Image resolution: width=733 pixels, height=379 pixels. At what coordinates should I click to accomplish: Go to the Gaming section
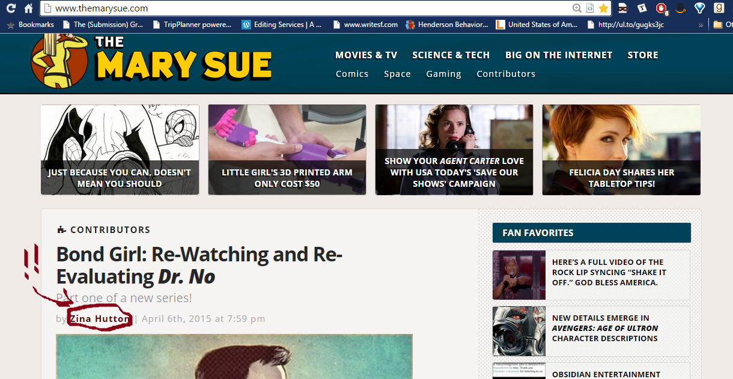click(443, 74)
